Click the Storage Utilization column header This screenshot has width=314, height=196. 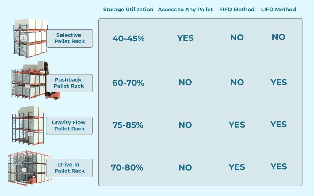pyautogui.click(x=128, y=10)
